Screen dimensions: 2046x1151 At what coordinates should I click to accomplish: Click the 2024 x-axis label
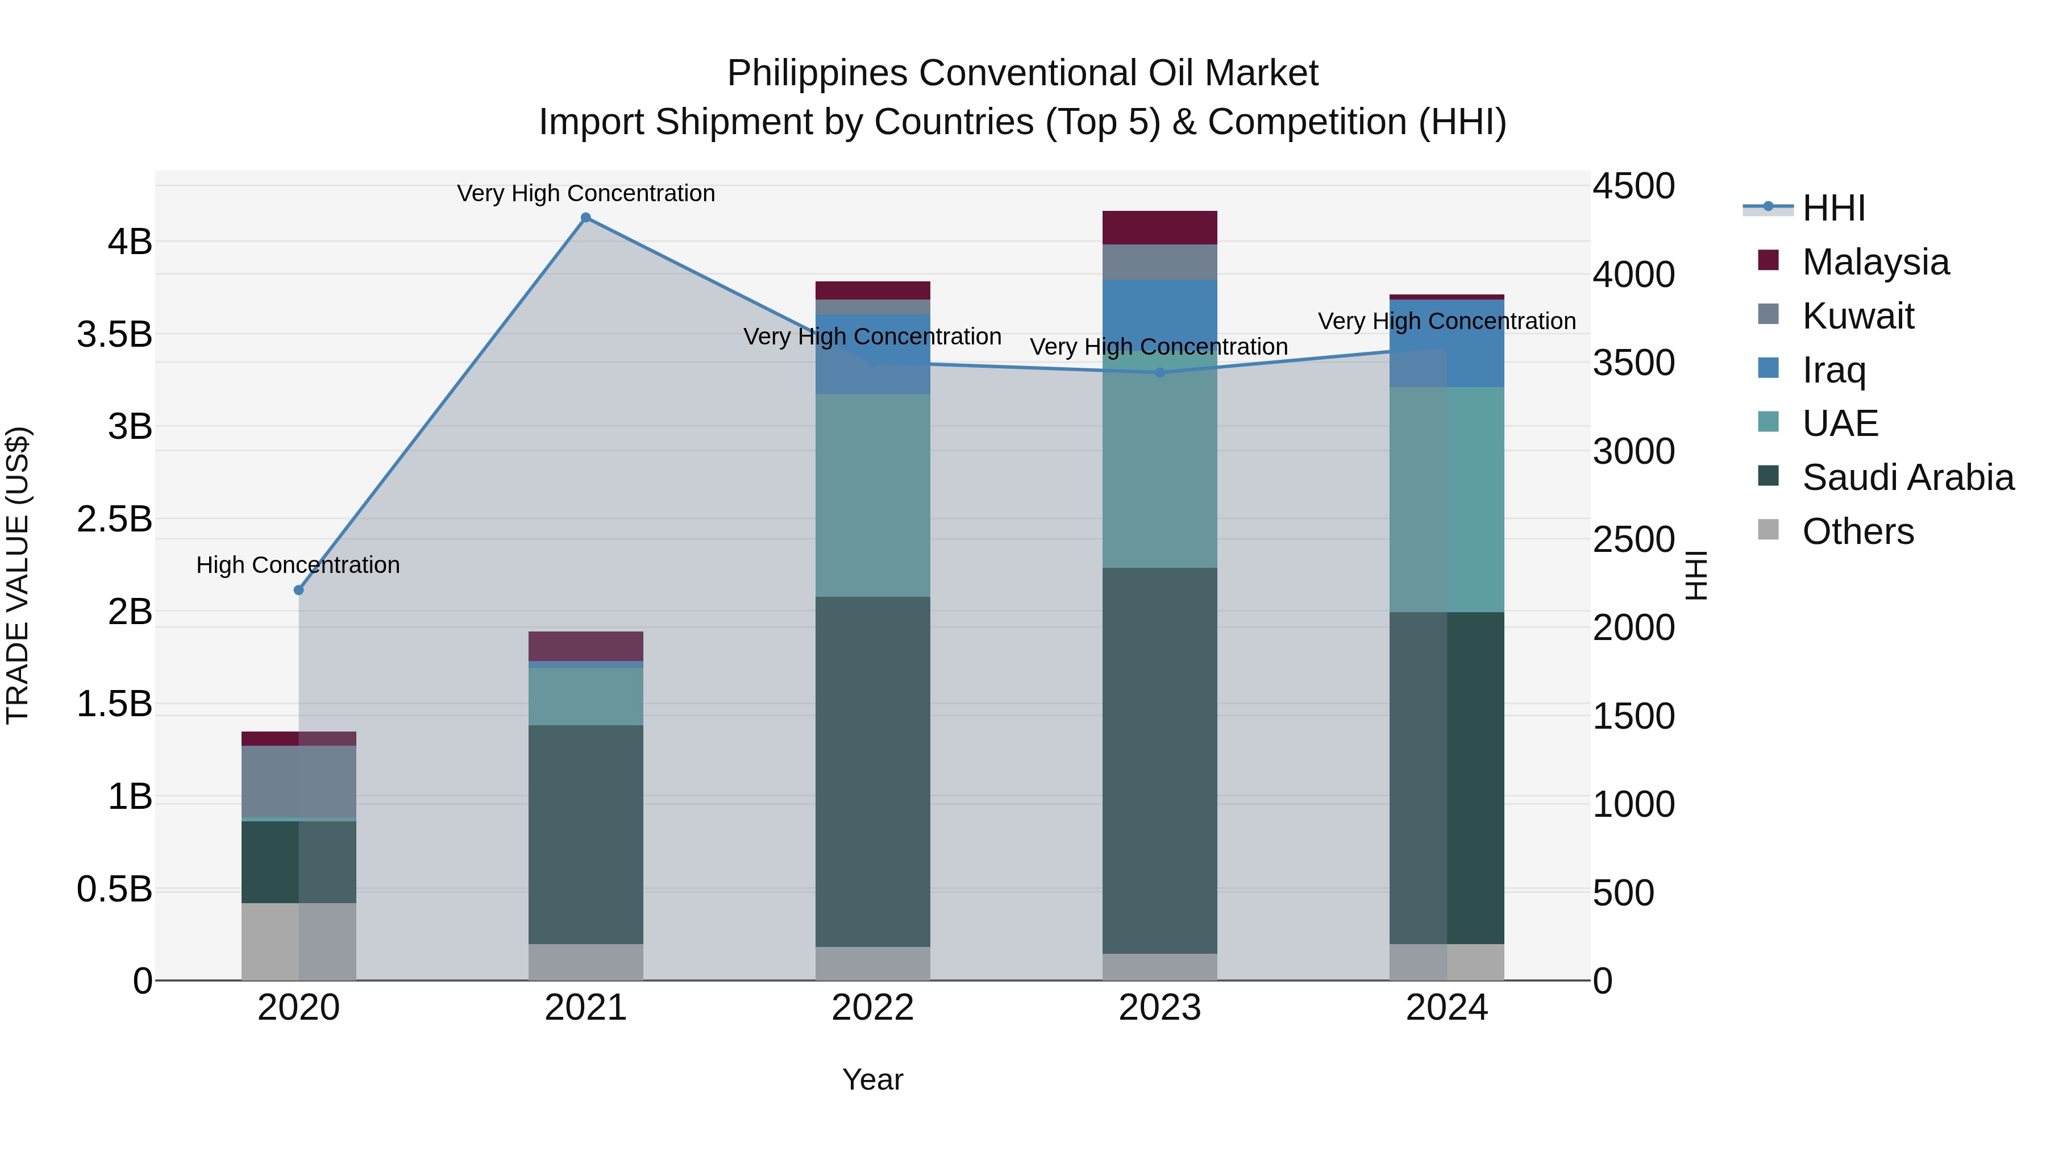(x=1447, y=1008)
